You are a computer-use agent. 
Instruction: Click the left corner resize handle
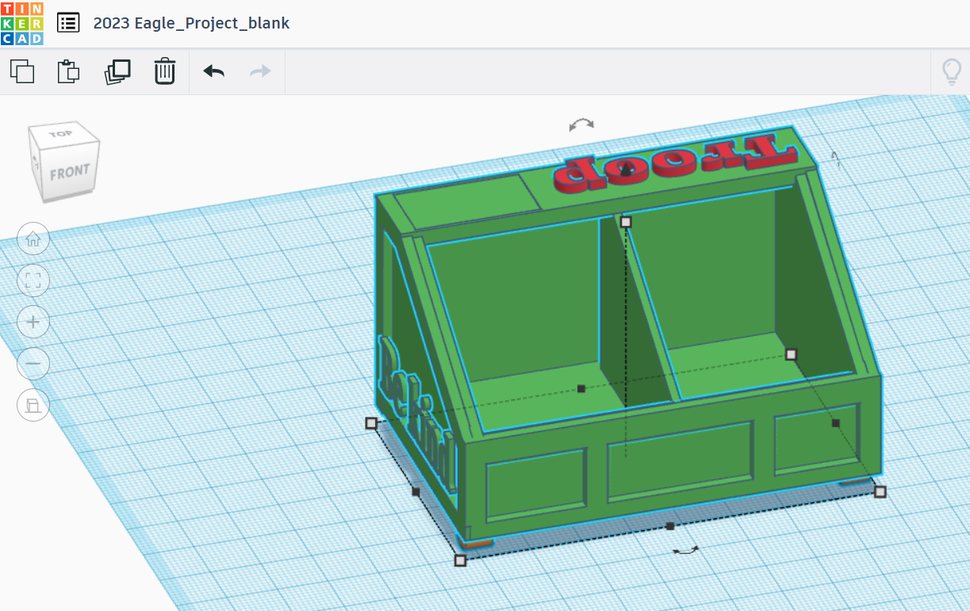[x=370, y=423]
